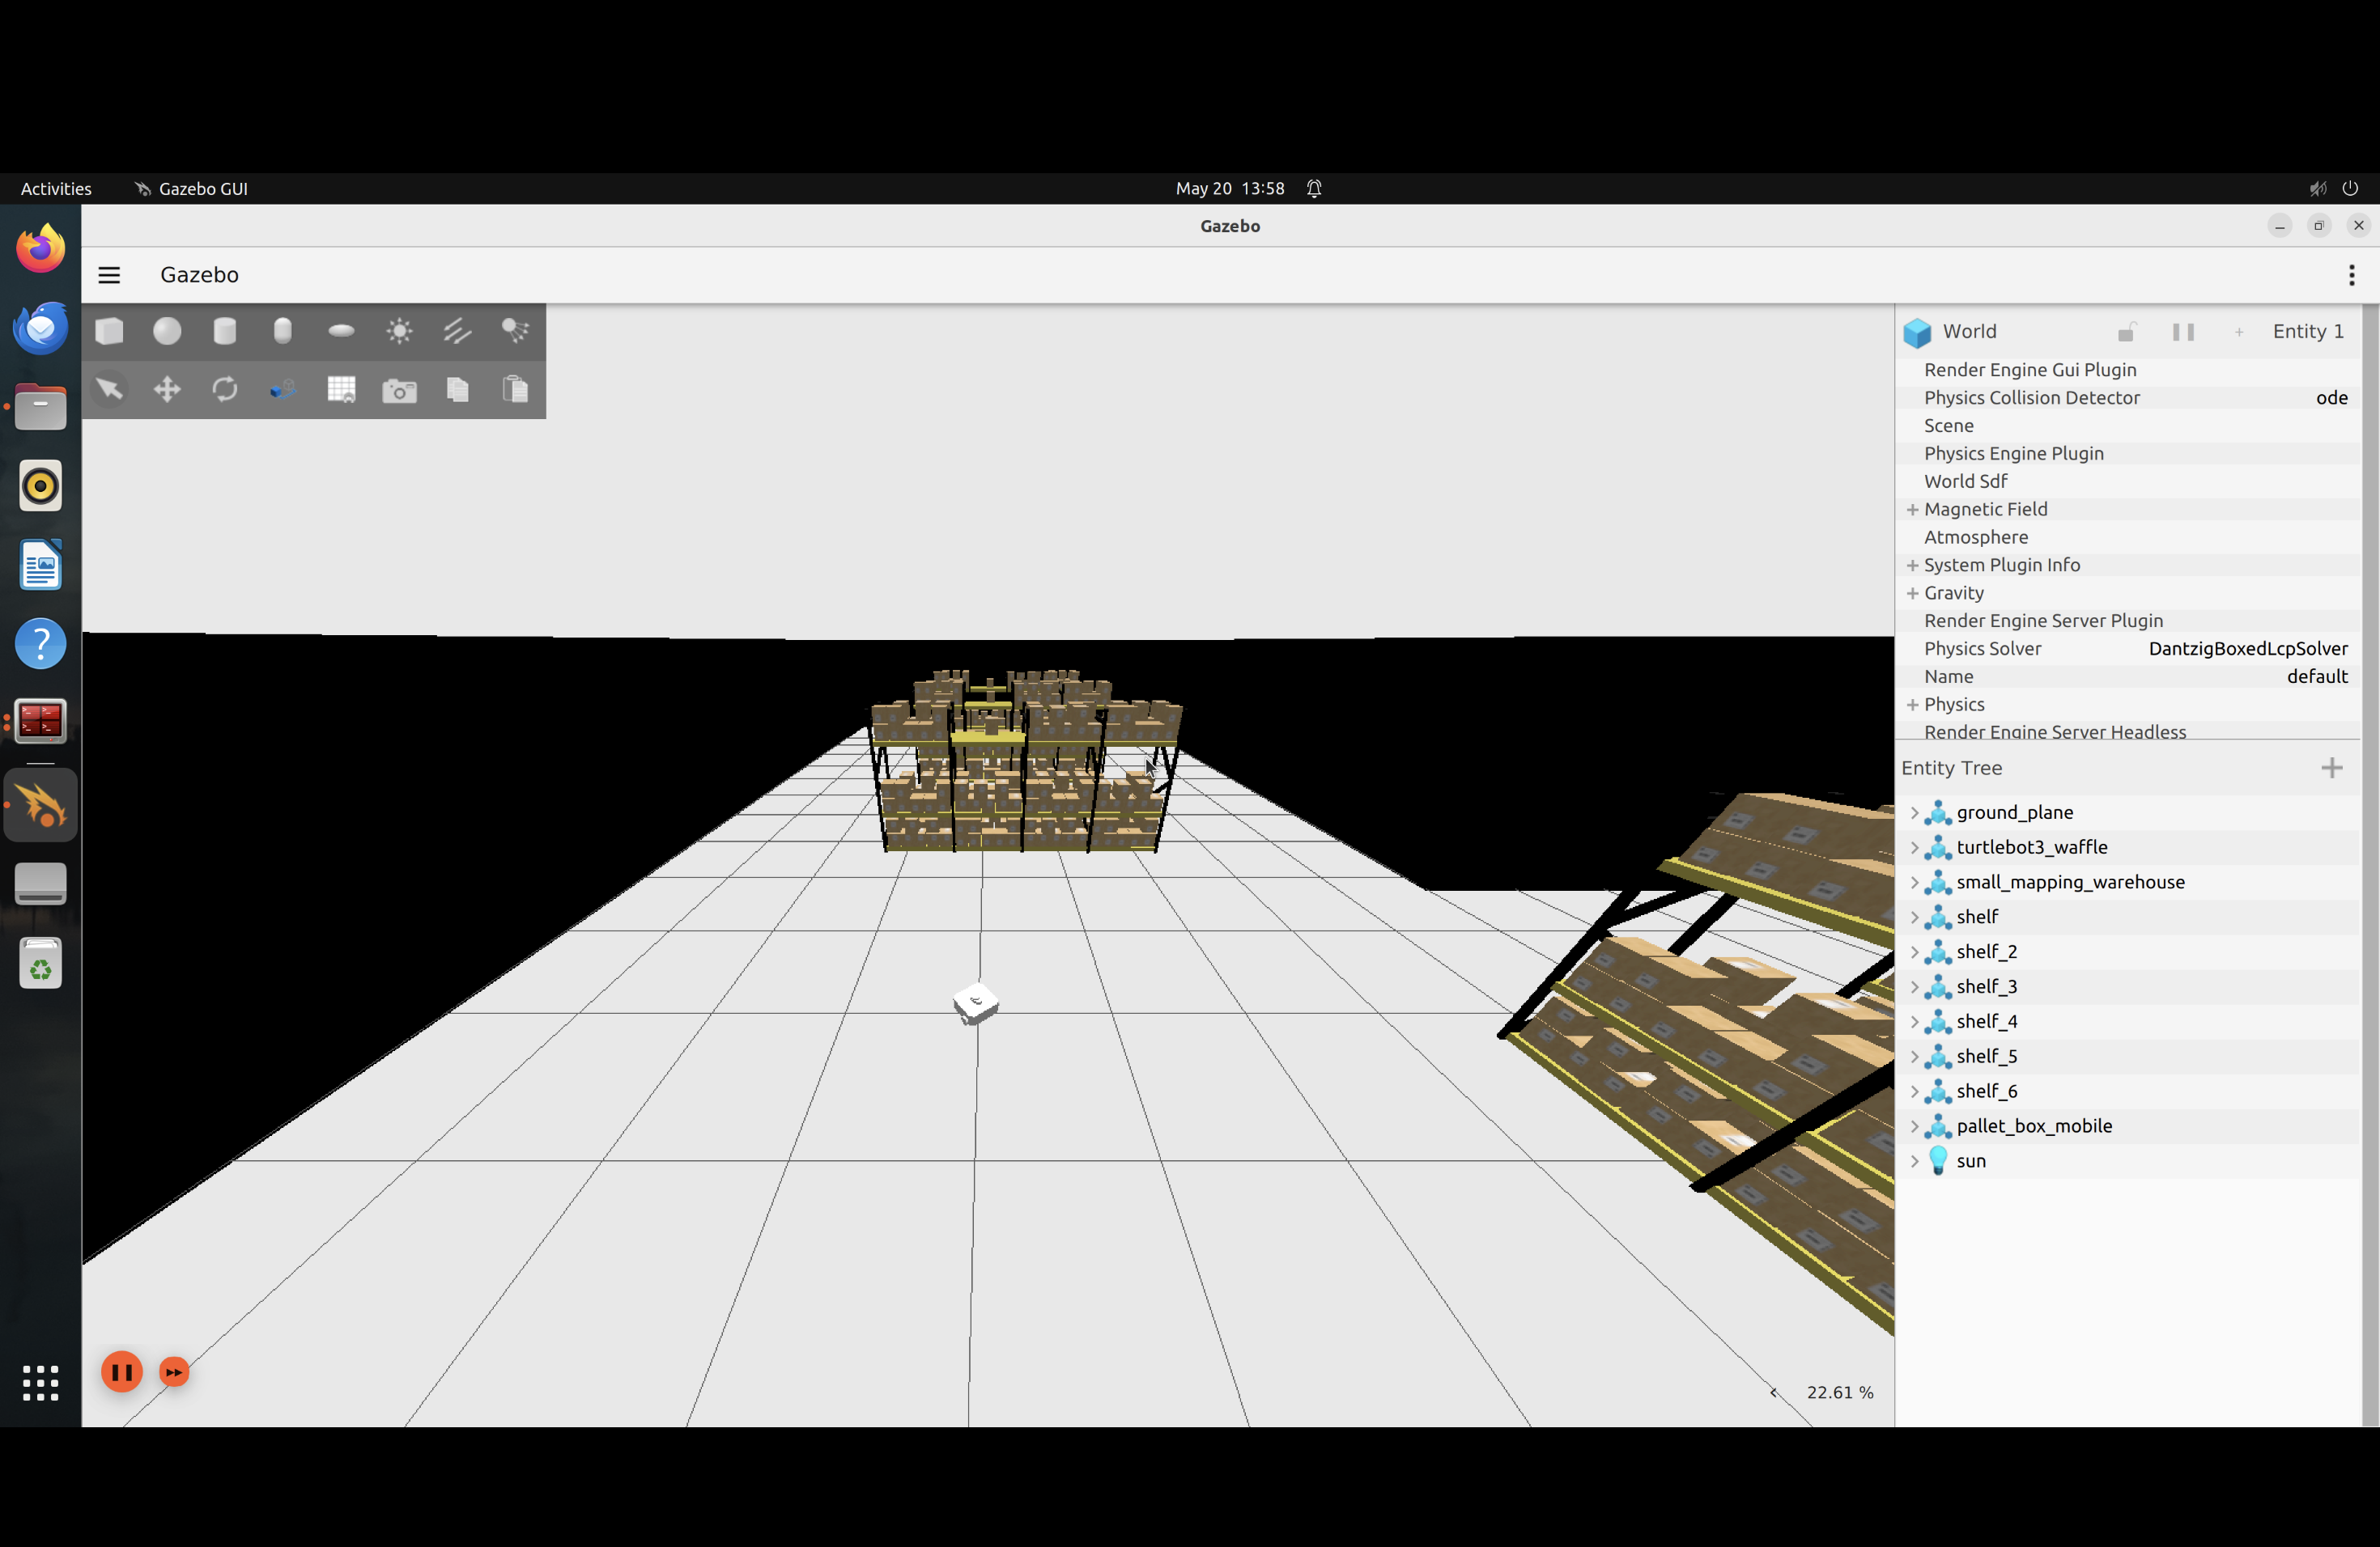Click the copy entity icon
This screenshot has height=1547, width=2380.
[x=457, y=388]
